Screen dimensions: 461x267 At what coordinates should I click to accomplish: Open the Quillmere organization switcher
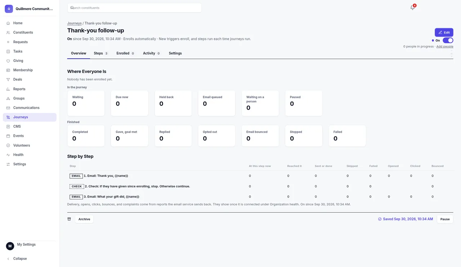click(x=30, y=9)
